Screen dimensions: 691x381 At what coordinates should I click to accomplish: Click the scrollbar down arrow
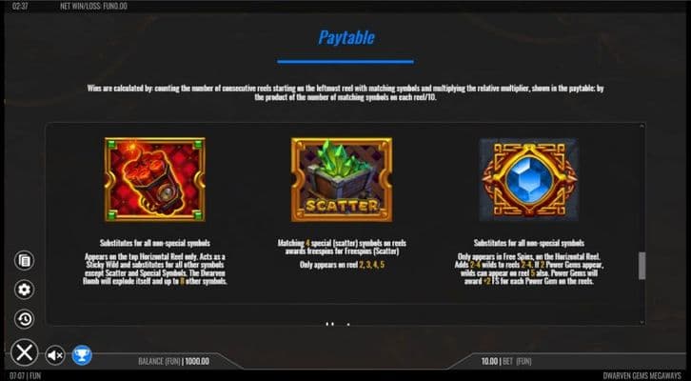point(642,322)
